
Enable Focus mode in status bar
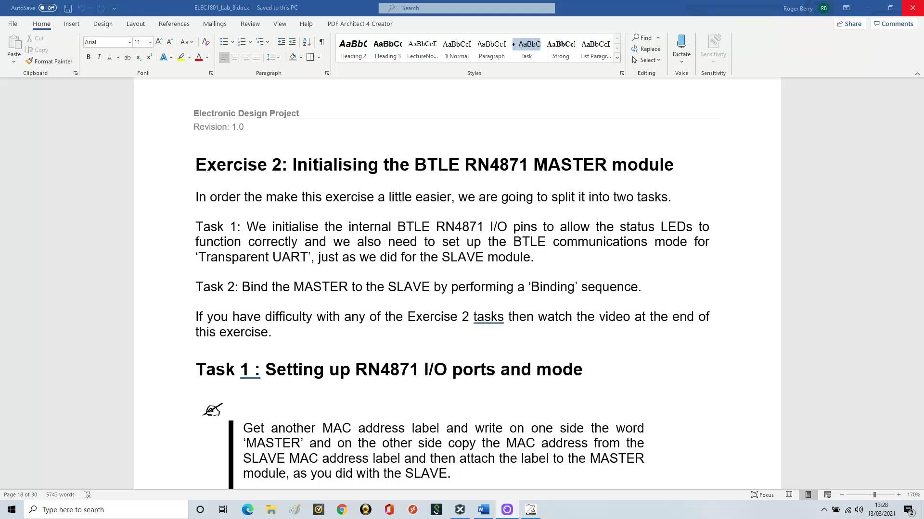click(762, 494)
